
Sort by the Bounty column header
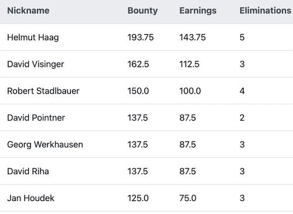click(x=142, y=11)
